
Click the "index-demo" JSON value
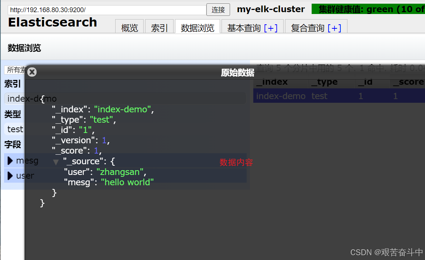(x=122, y=109)
